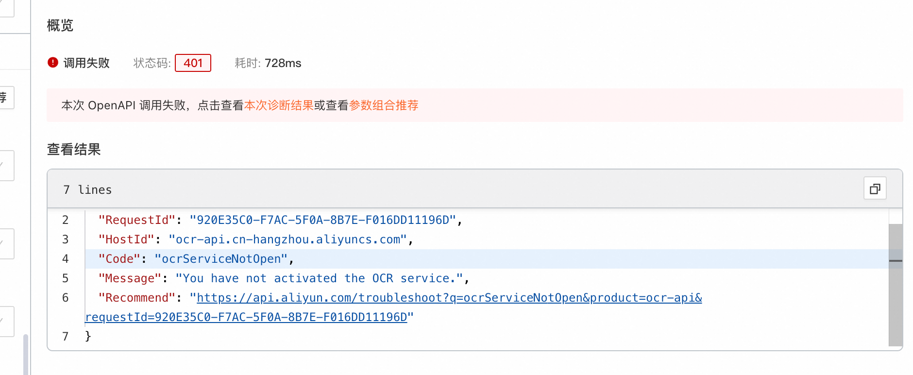Image resolution: width=913 pixels, height=375 pixels.
Task: Click the "You have not activated" message text
Action: pyautogui.click(x=319, y=278)
